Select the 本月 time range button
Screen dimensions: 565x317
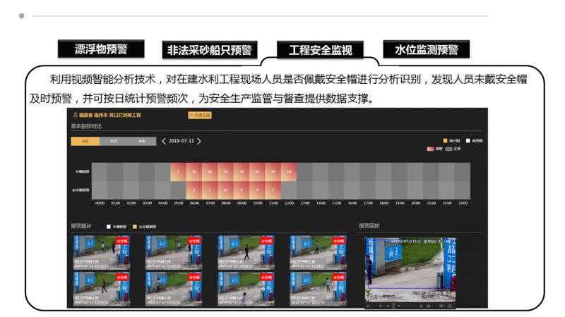point(113,141)
